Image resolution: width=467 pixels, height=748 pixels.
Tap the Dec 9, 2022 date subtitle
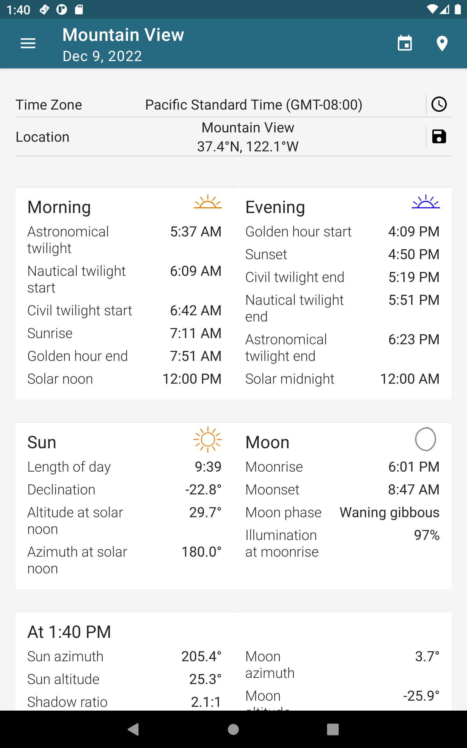[x=102, y=56]
